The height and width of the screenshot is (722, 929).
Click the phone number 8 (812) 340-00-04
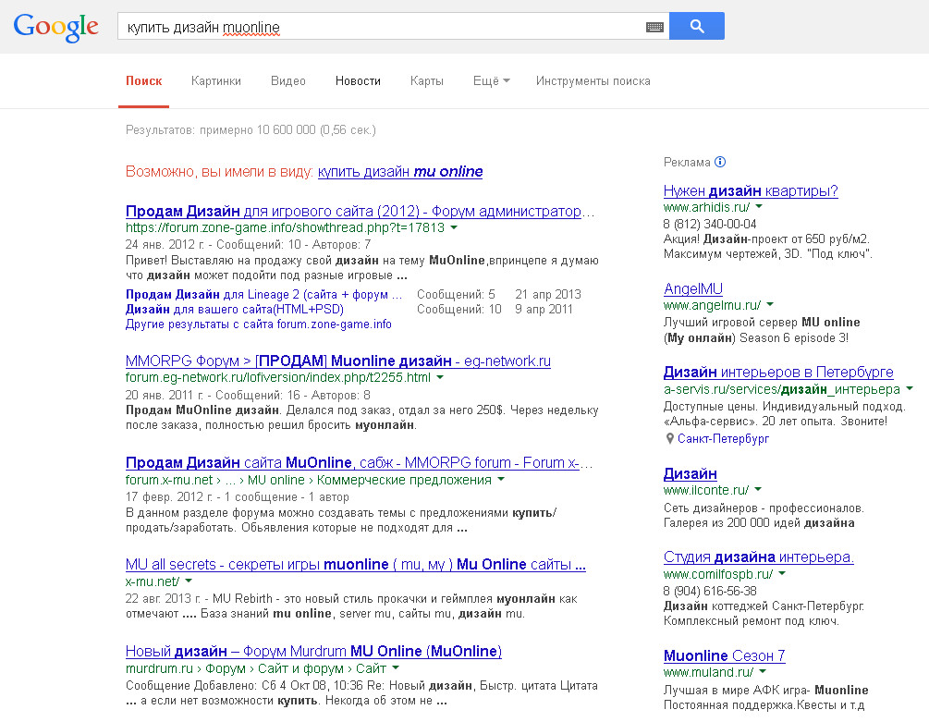click(x=710, y=224)
